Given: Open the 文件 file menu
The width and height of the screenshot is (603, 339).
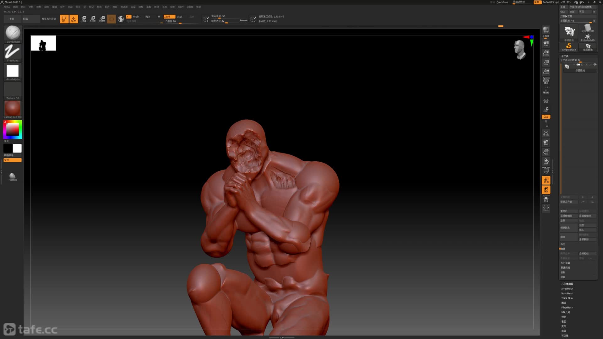Looking at the screenshot, I should pyautogui.click(x=62, y=7).
